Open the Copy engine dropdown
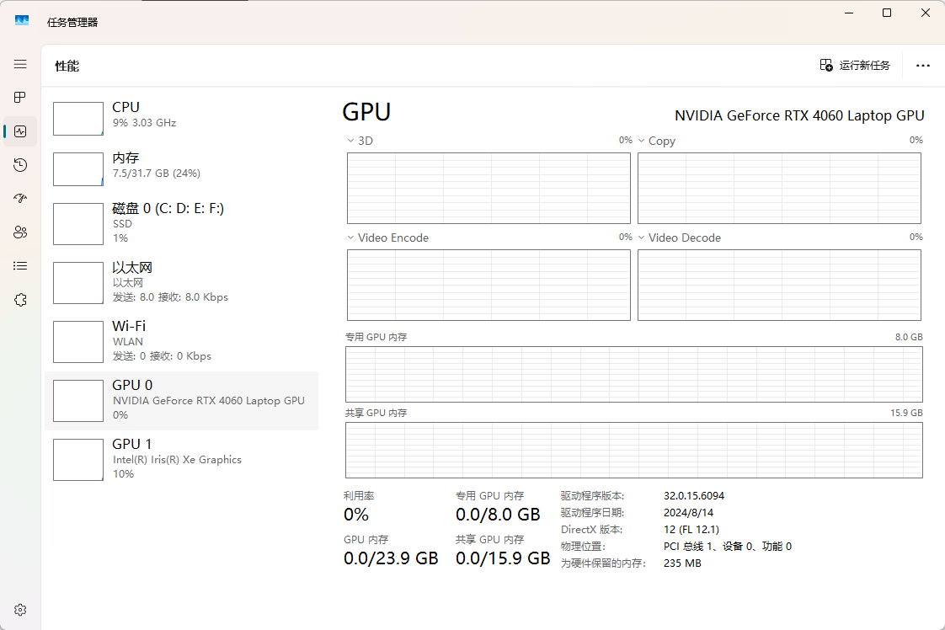Screen dimensions: 945x630 [641, 141]
